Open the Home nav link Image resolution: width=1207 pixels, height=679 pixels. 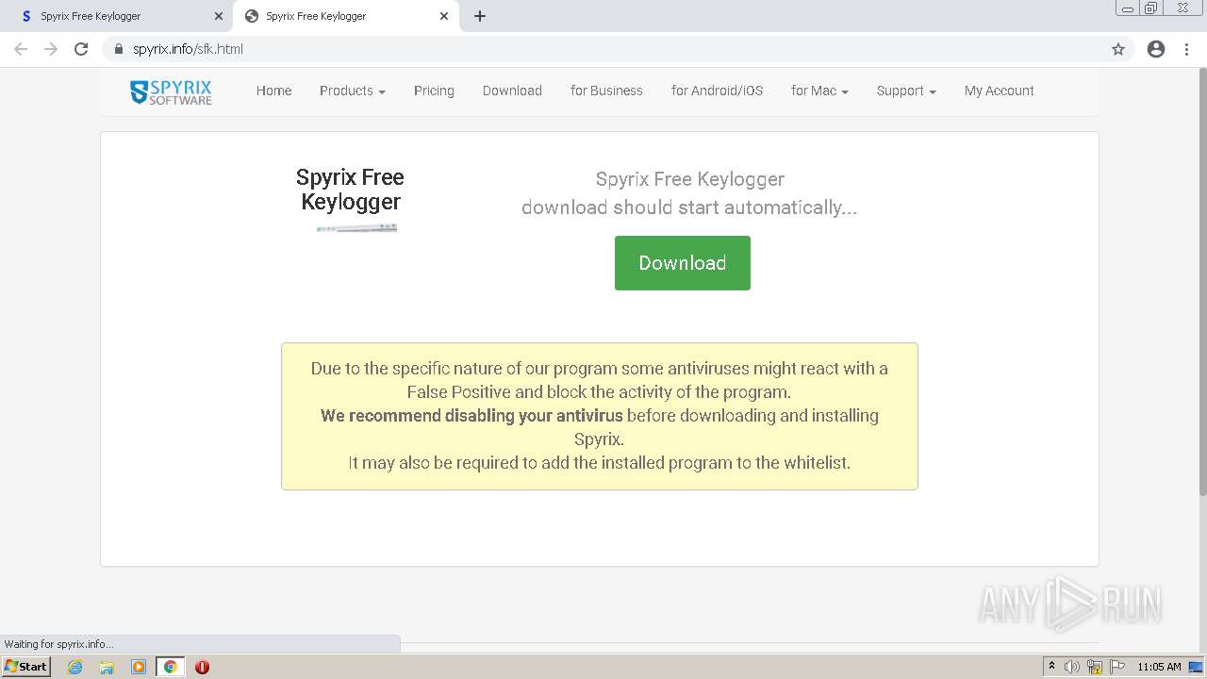273,91
